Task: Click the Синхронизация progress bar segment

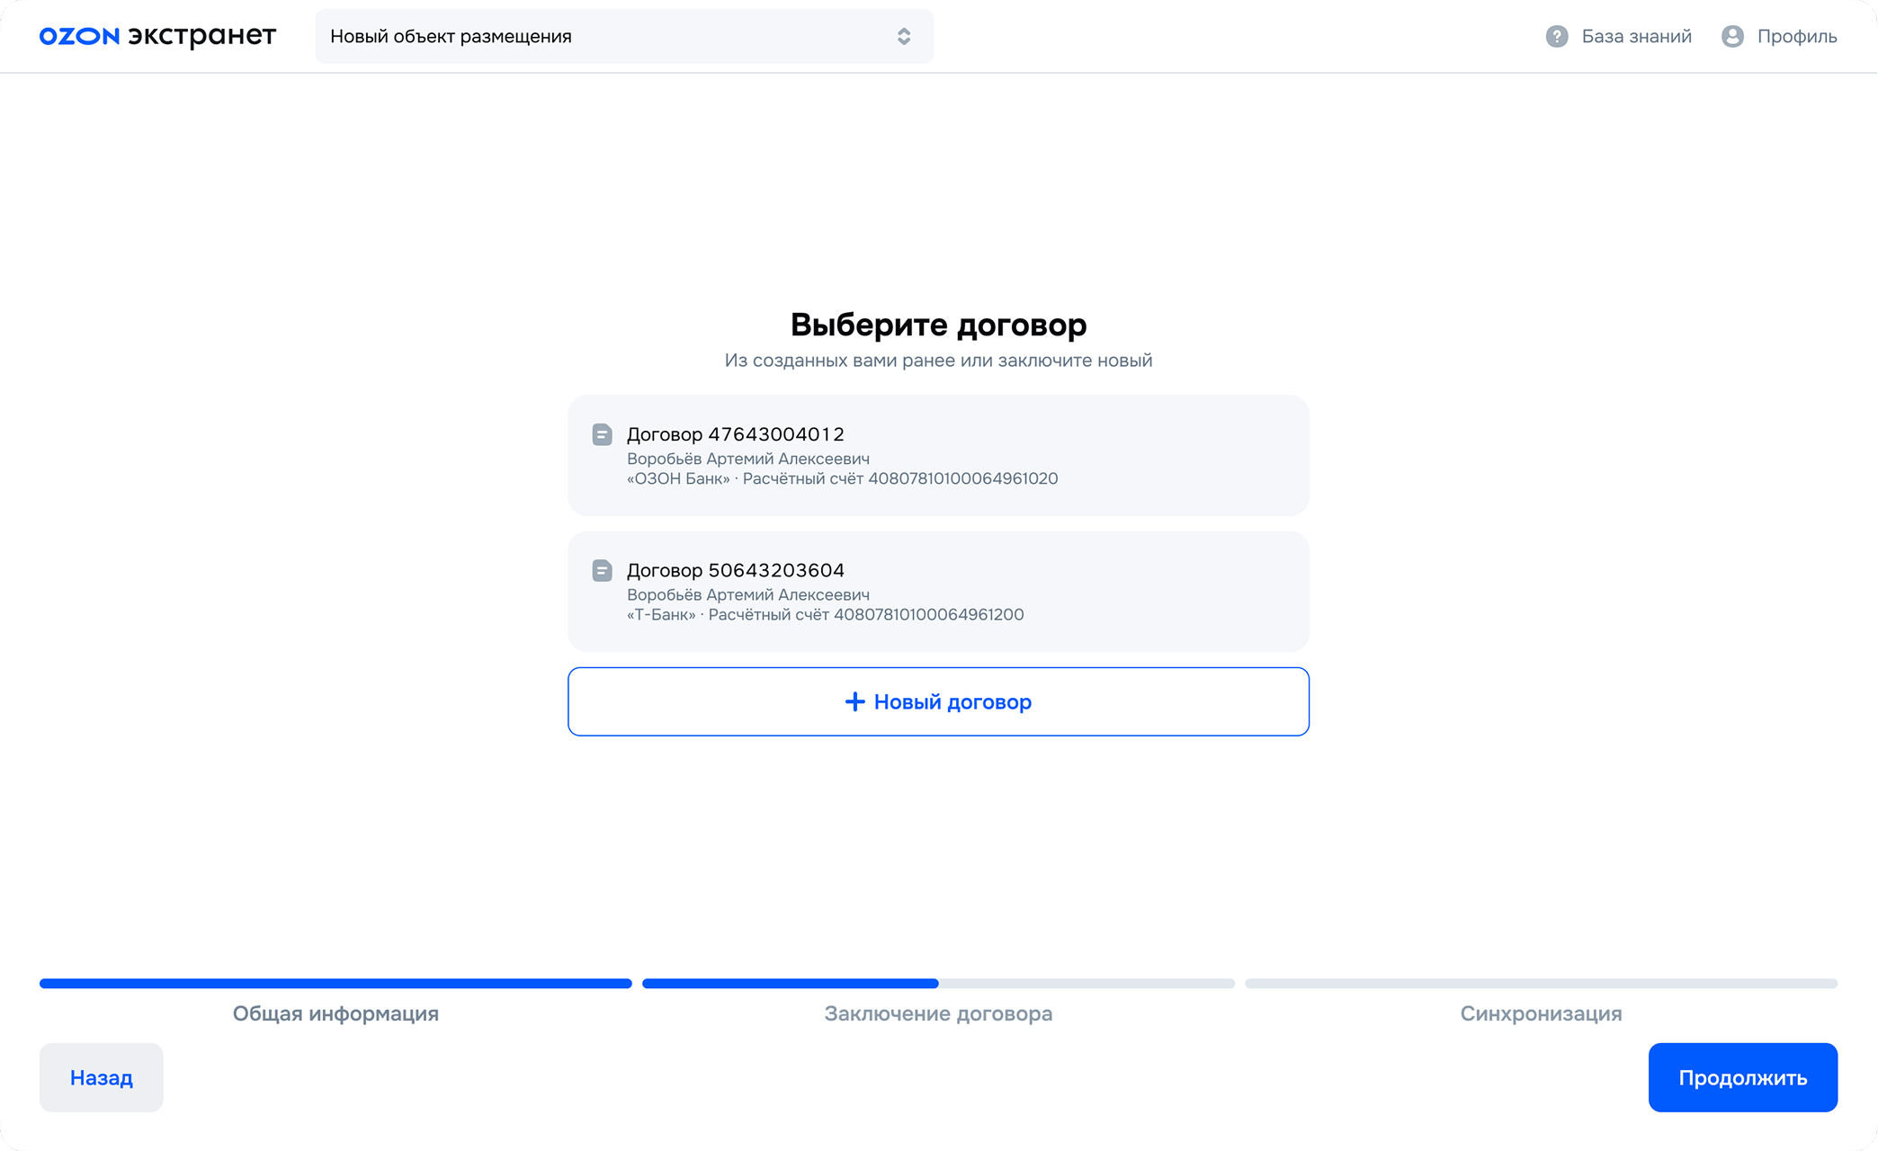Action: pos(1541,984)
